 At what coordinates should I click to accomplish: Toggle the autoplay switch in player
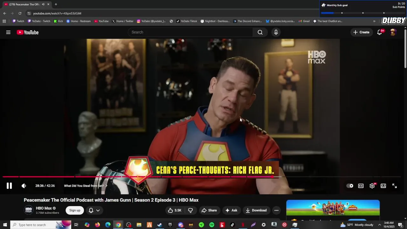(x=350, y=186)
